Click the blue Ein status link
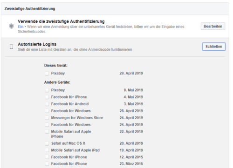This screenshot has height=168, width=233. coord(21,27)
